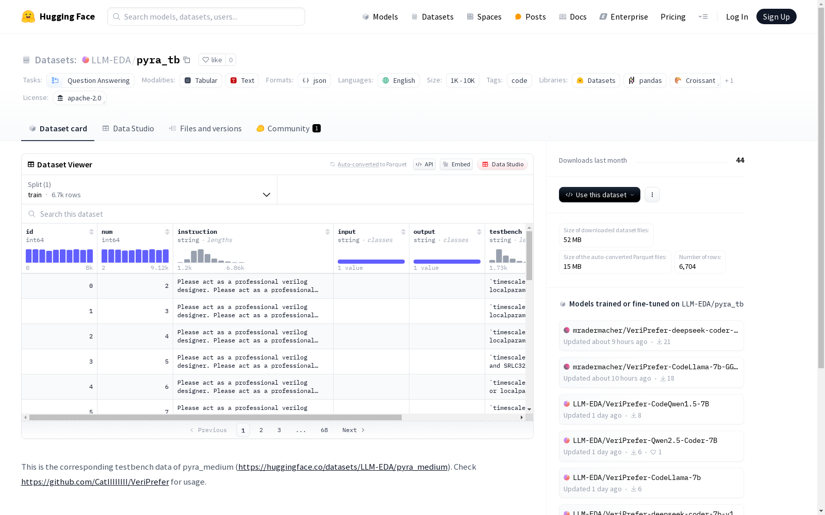Image resolution: width=825 pixels, height=515 pixels.
Task: Select the Text modality tag
Action: (242, 80)
